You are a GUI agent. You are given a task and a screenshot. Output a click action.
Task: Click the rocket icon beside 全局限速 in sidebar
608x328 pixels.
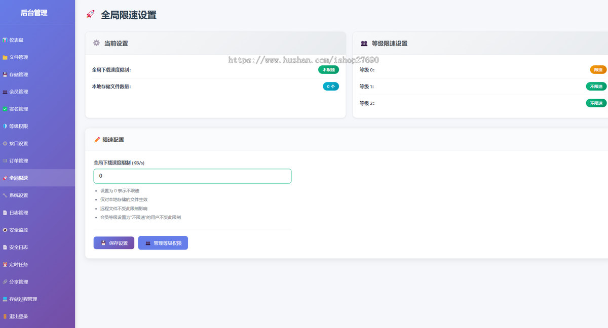click(x=5, y=178)
